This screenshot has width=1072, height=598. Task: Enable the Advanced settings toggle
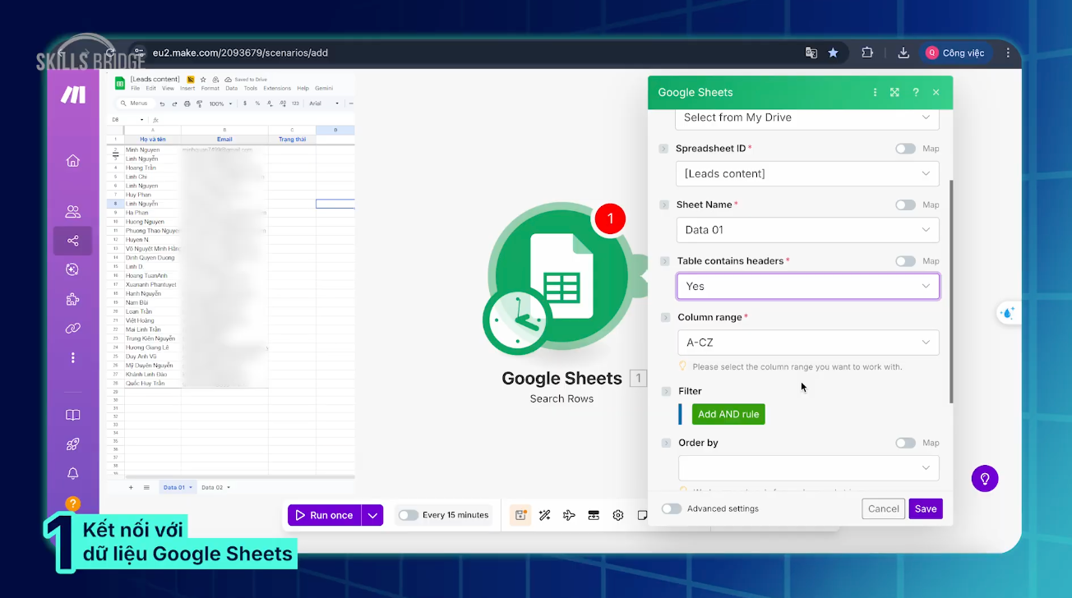(672, 508)
